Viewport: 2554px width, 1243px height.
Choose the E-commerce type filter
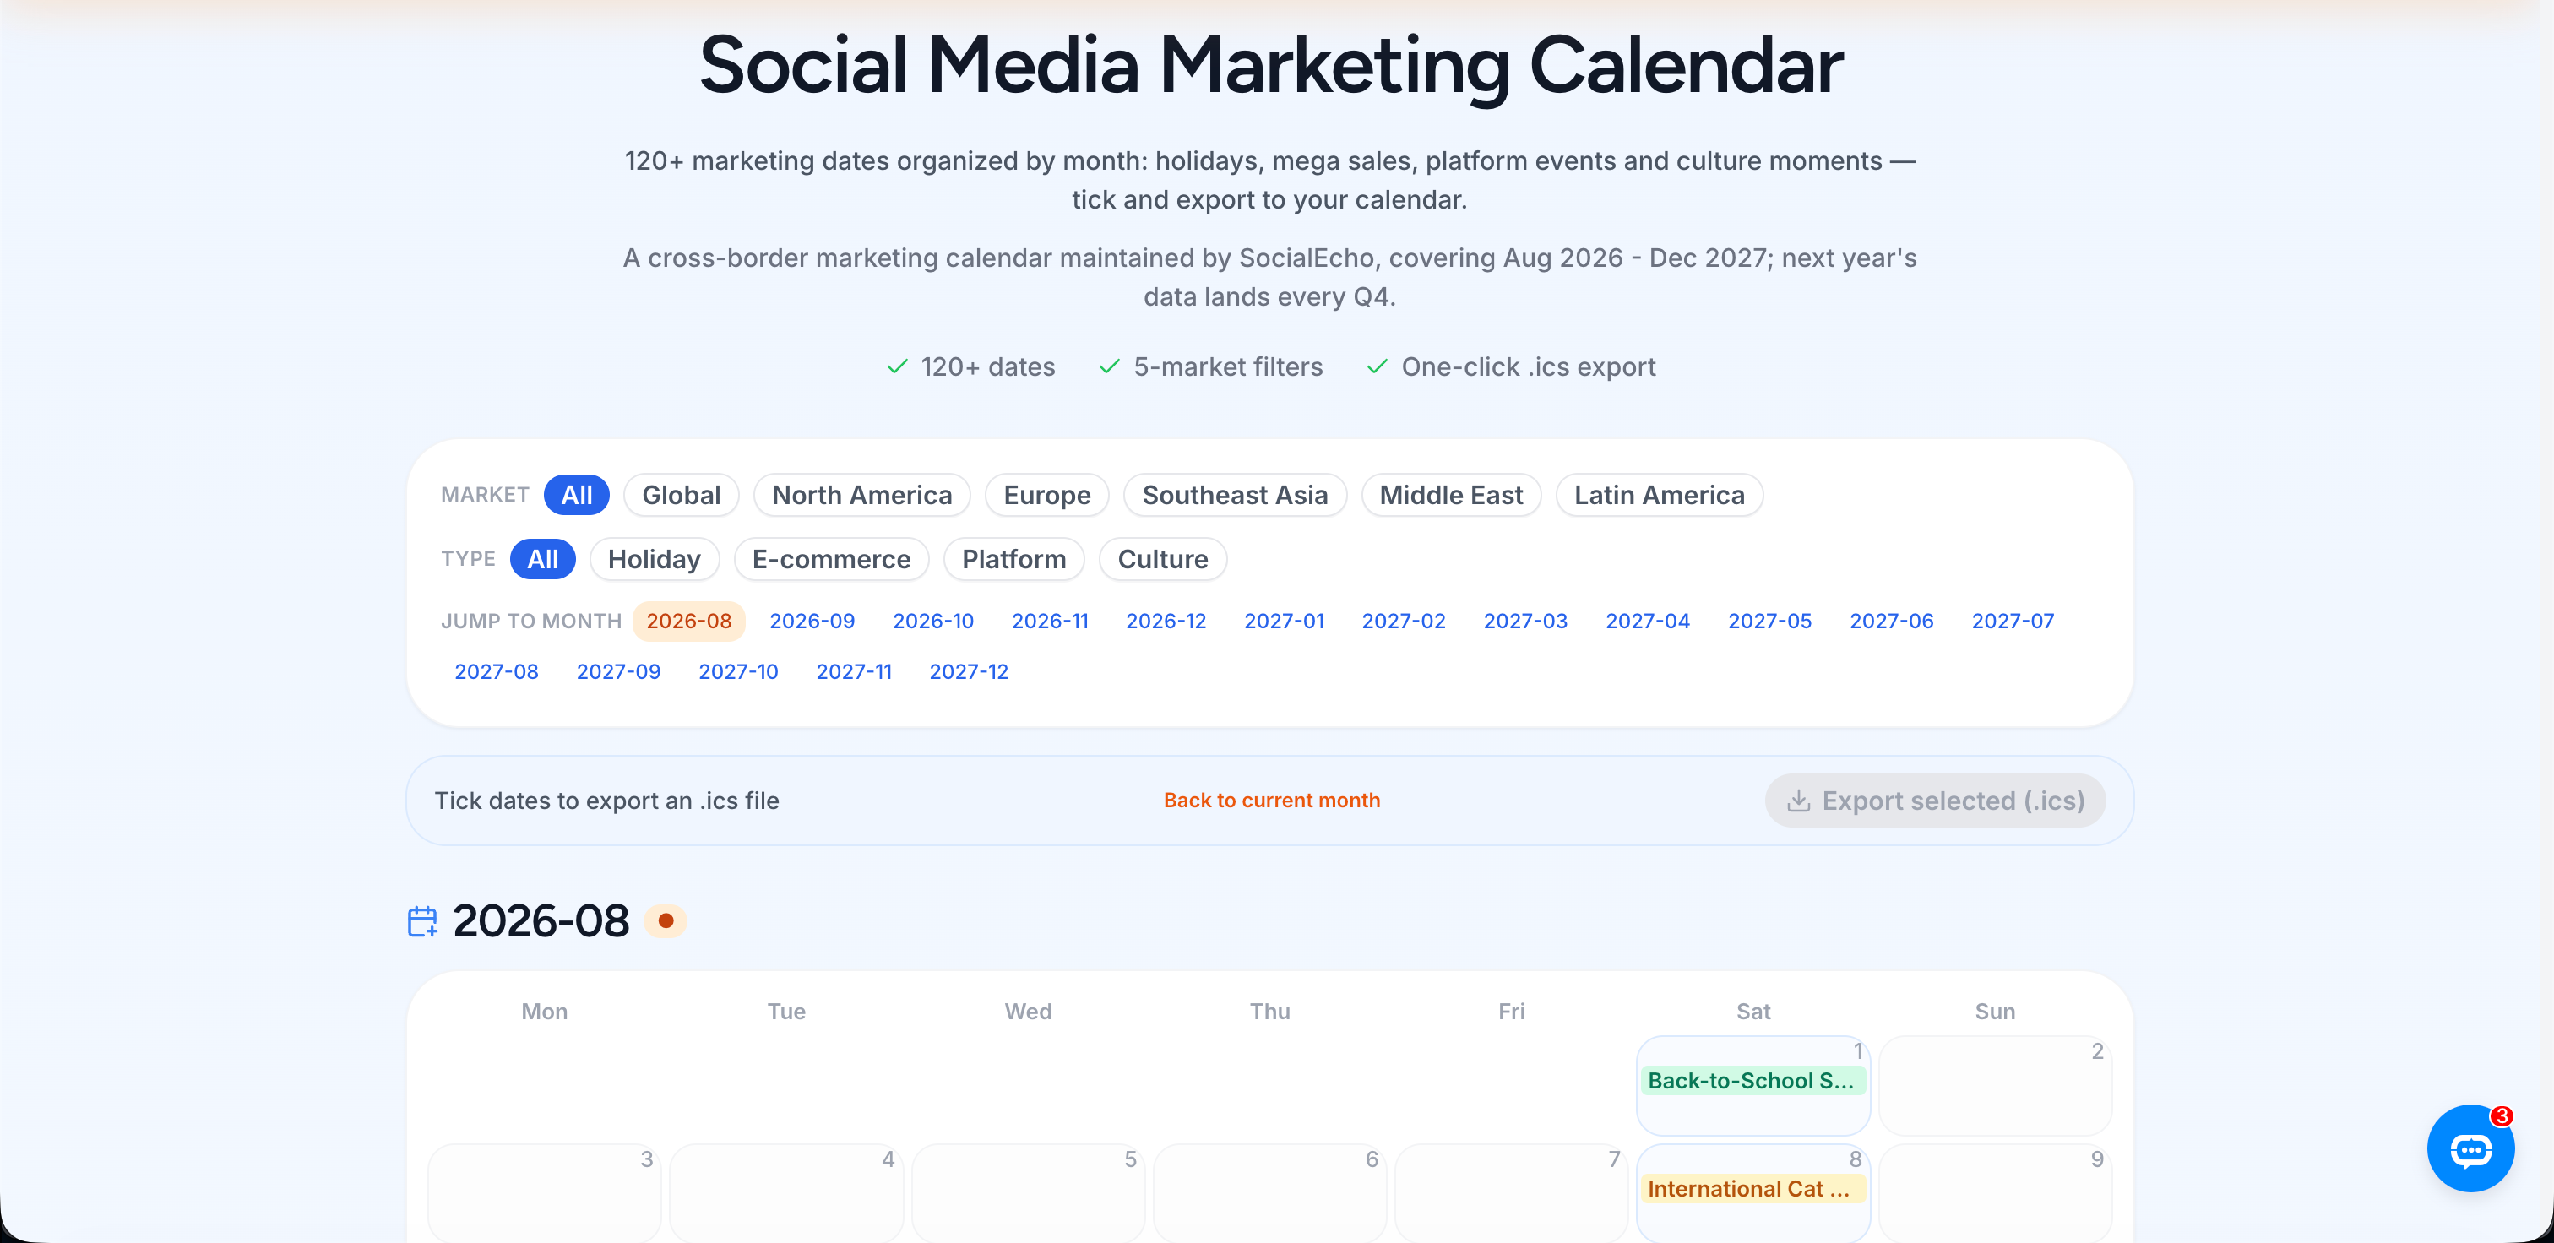click(831, 559)
